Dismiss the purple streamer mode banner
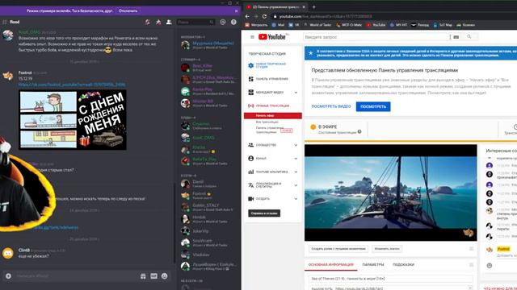The image size is (517, 290). pos(237,10)
